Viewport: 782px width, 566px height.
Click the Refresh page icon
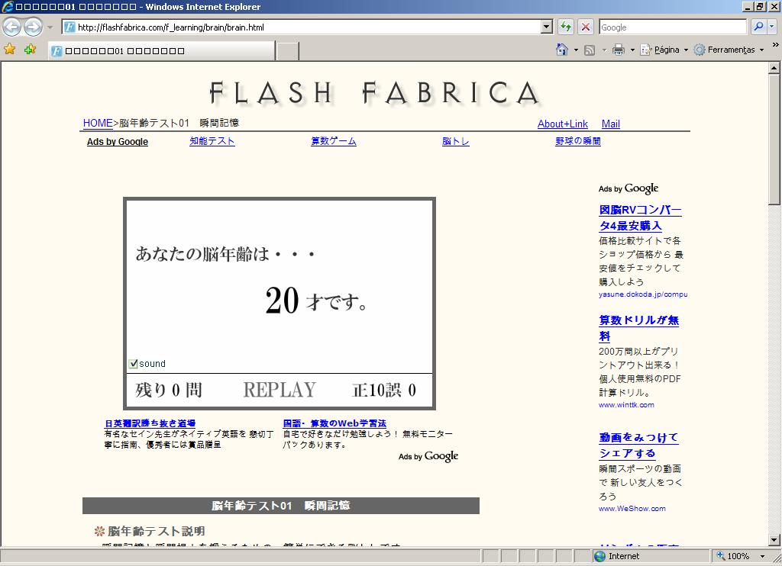tap(566, 27)
